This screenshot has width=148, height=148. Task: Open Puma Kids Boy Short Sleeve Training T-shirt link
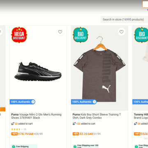97,116
